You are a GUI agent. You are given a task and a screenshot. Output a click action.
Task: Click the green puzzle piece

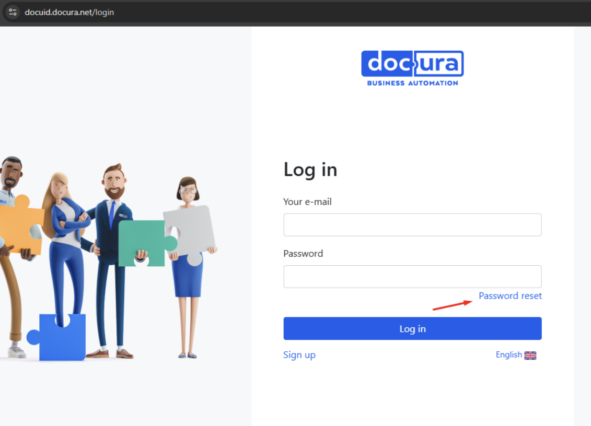[144, 241]
